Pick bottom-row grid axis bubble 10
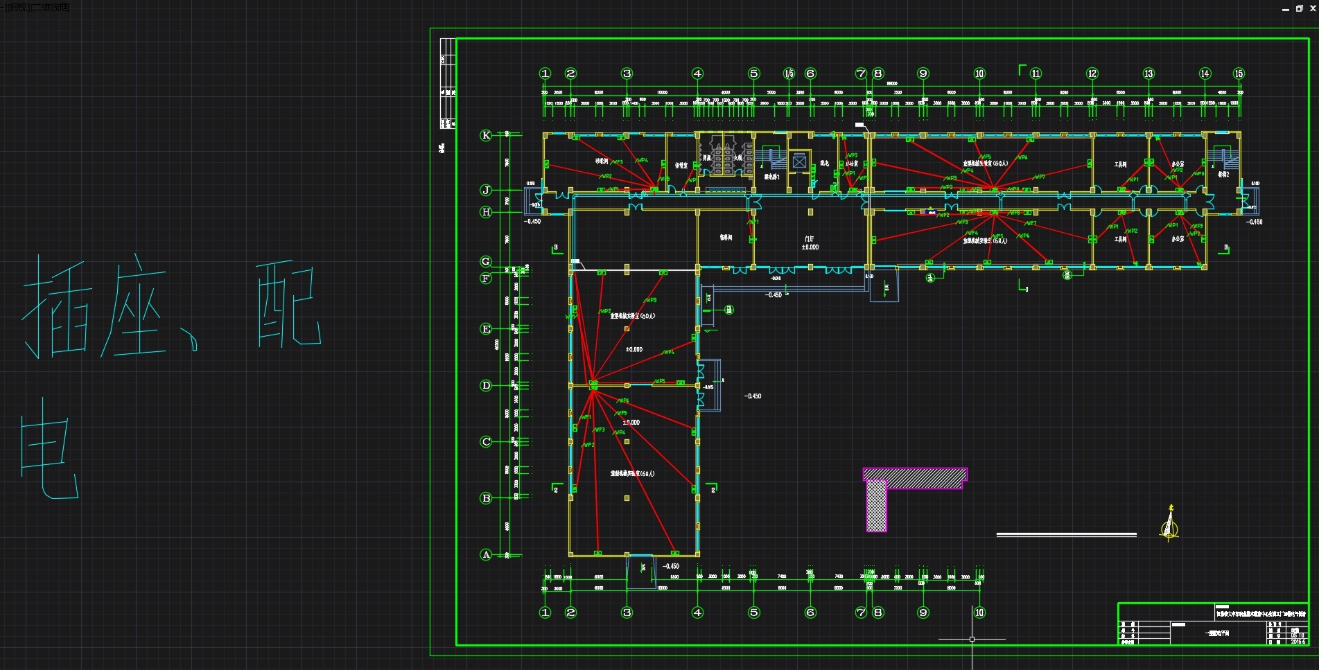Screen dimensions: 1319x670 click(979, 612)
